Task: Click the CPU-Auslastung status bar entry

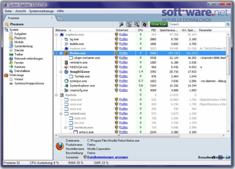Action: click(x=44, y=163)
